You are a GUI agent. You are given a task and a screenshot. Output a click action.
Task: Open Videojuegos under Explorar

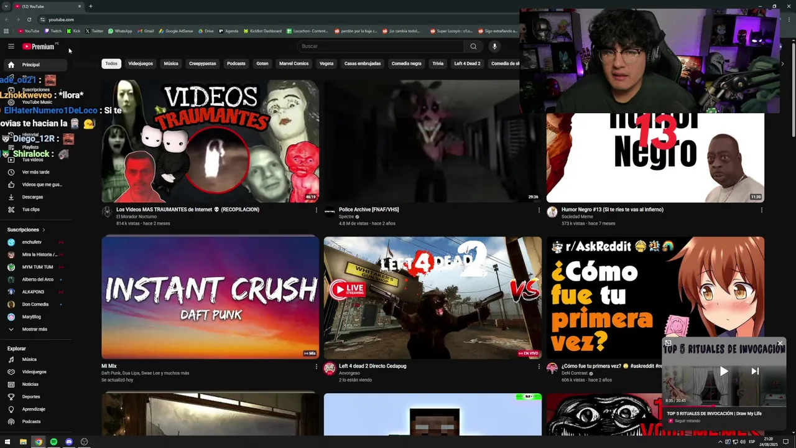(34, 372)
